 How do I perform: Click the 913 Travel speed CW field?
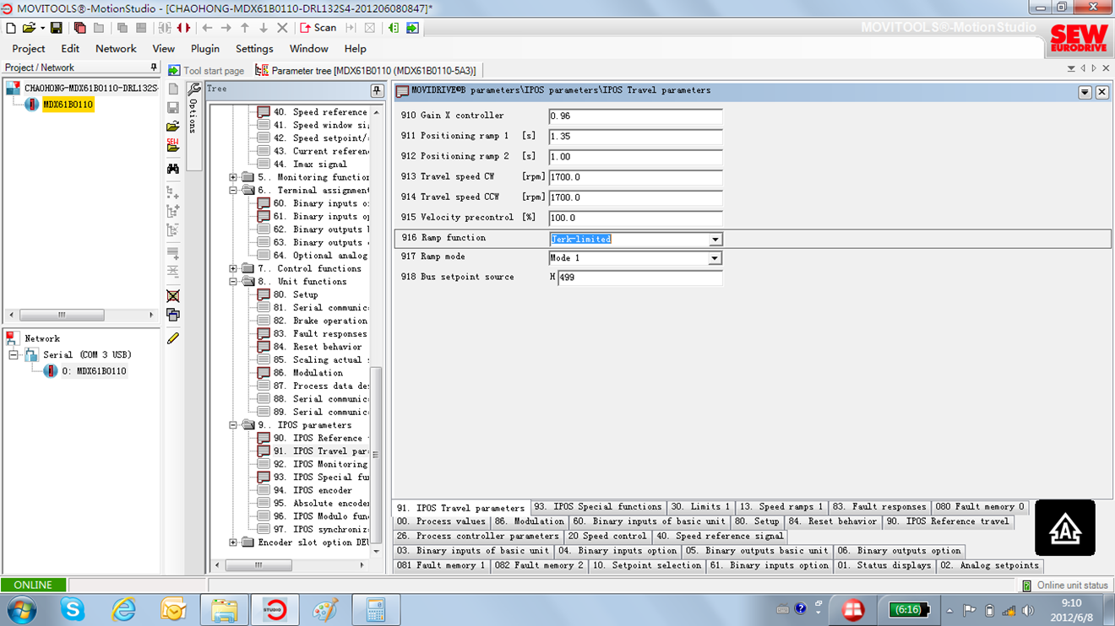pos(635,177)
